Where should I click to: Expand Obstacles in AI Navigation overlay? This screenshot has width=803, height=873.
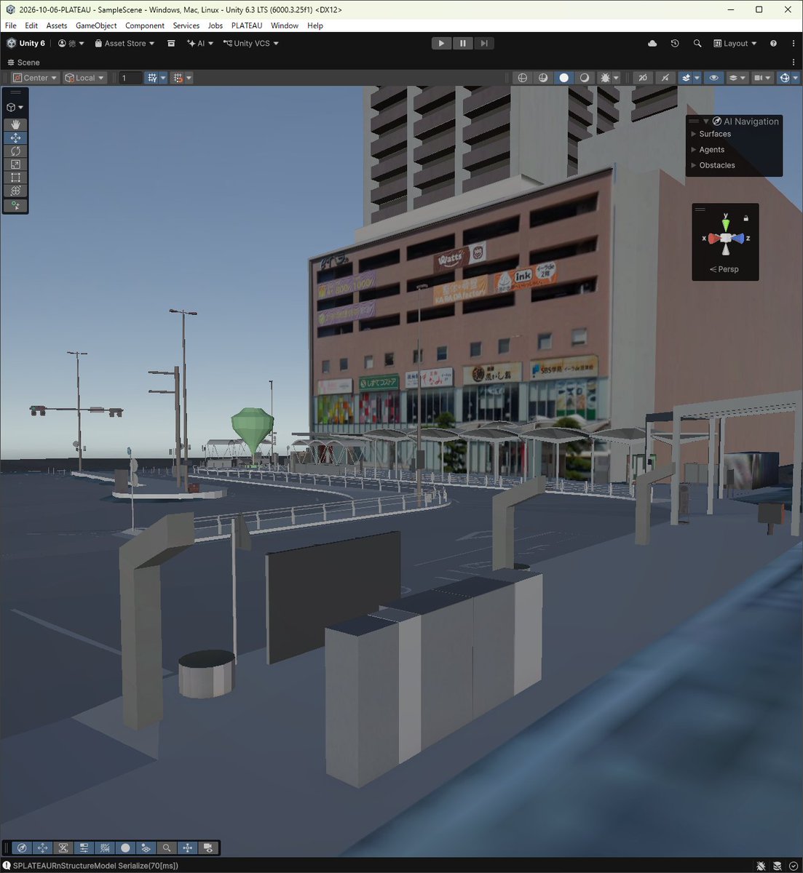[x=713, y=165]
